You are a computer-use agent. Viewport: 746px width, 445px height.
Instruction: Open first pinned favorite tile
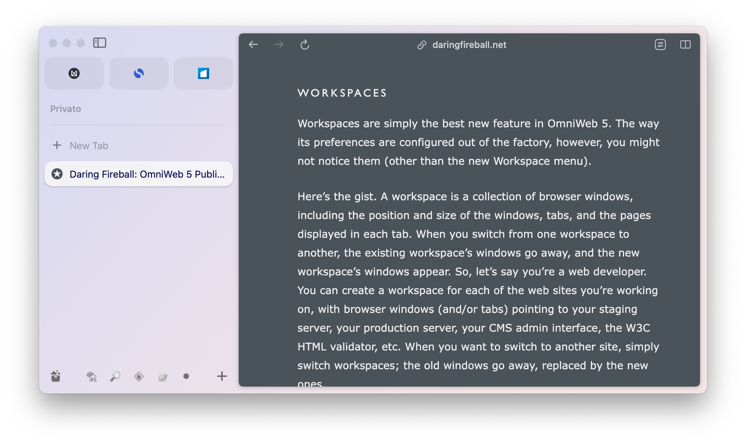[74, 73]
